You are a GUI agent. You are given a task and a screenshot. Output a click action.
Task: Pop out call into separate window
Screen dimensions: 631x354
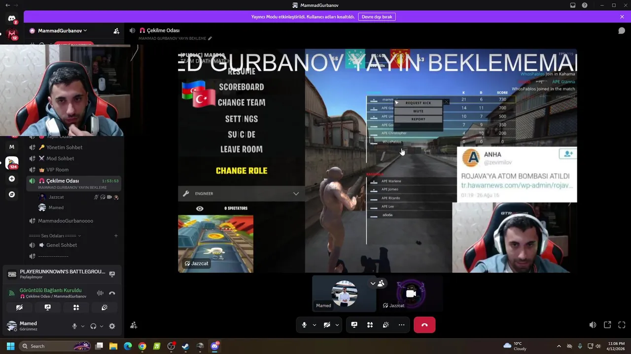tap(607, 325)
